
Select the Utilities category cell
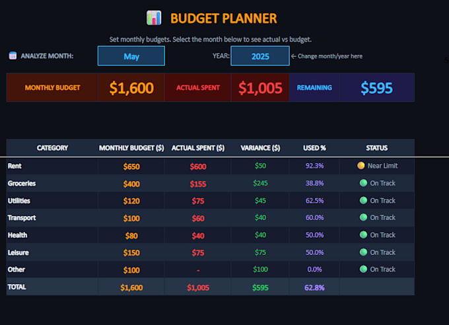point(52,201)
